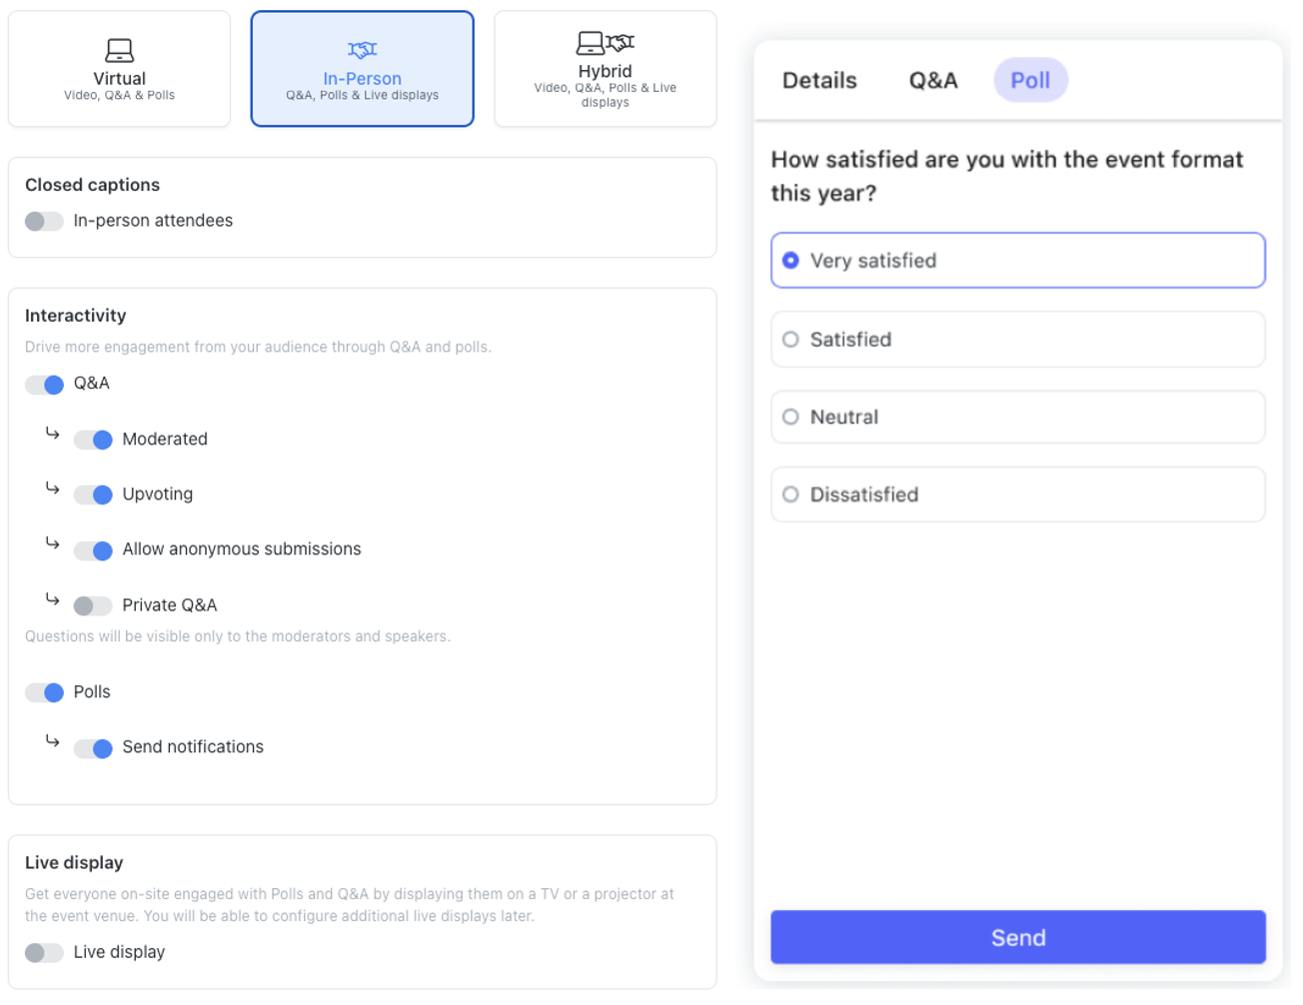
Task: Turn off the Q&A toggle
Action: point(44,385)
